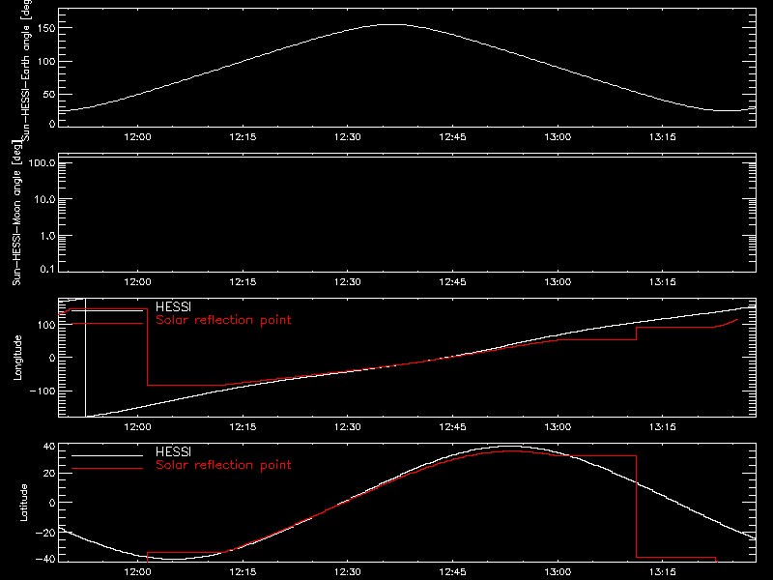Click the -100 tick on Longitude axis
The image size is (773, 580).
point(42,391)
